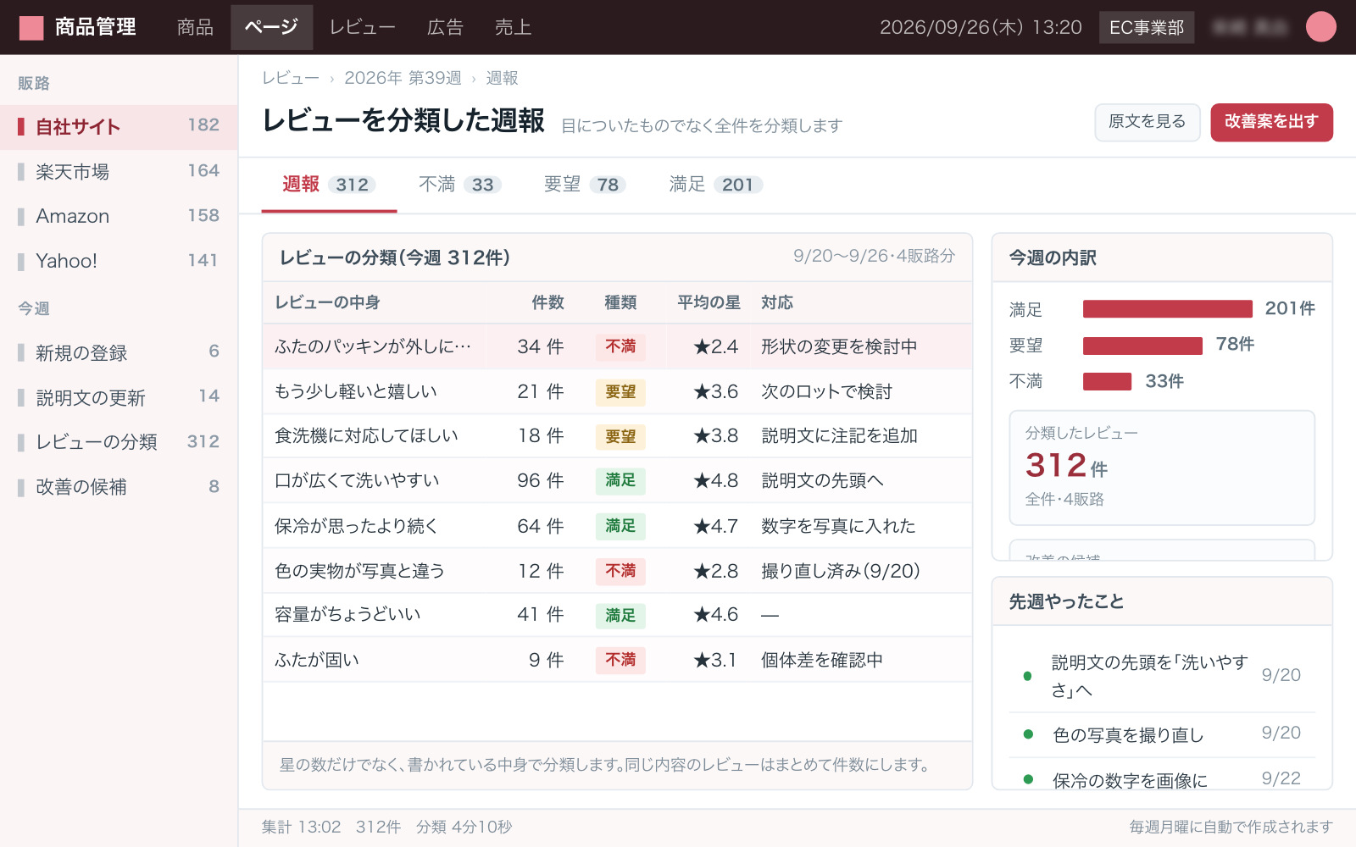
Task: Open レビューの分類 in the sidebar
Action: (119, 442)
